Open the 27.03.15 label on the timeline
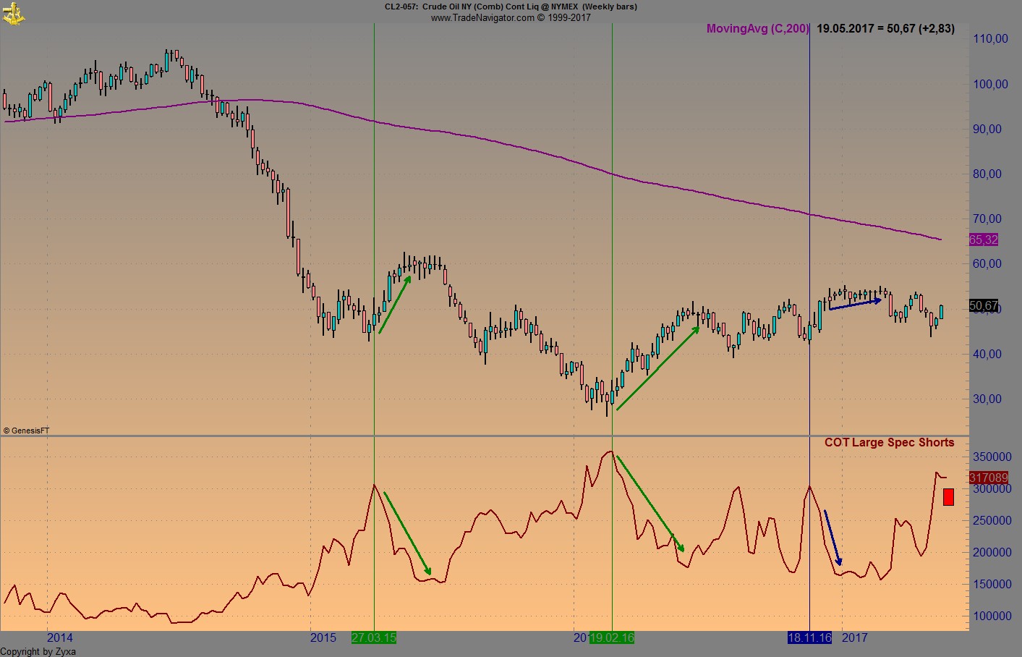1022x657 pixels. click(x=374, y=638)
